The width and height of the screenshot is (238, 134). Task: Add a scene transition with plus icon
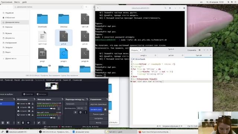click(x=75, y=112)
